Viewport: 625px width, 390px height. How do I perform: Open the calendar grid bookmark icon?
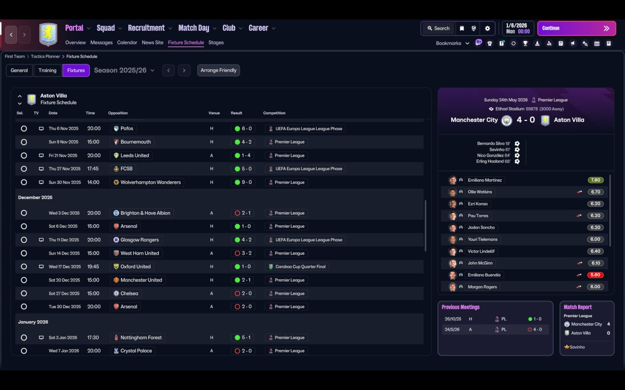tap(597, 43)
